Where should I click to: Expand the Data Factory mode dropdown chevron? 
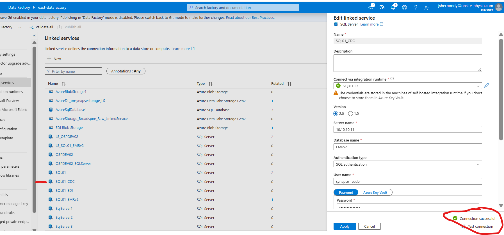coord(20,28)
